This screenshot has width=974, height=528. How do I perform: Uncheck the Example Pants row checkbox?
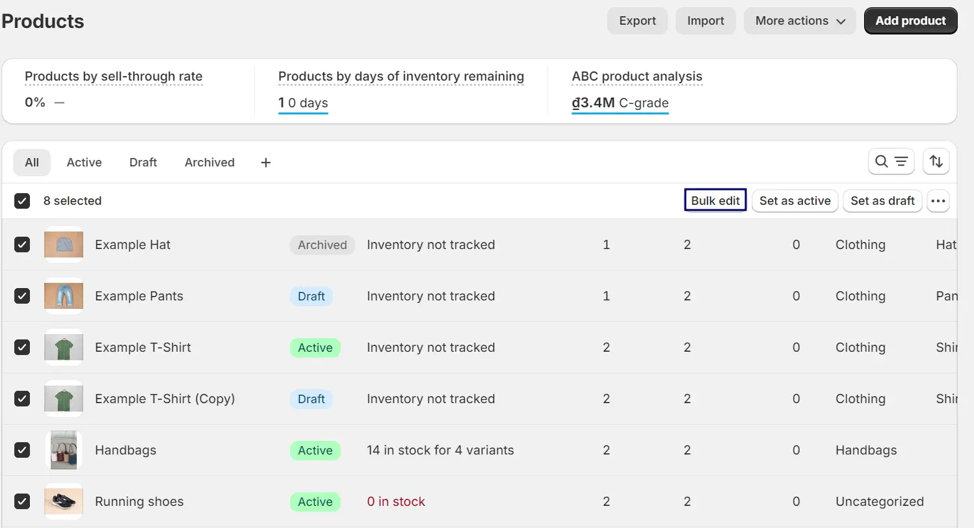coord(22,296)
